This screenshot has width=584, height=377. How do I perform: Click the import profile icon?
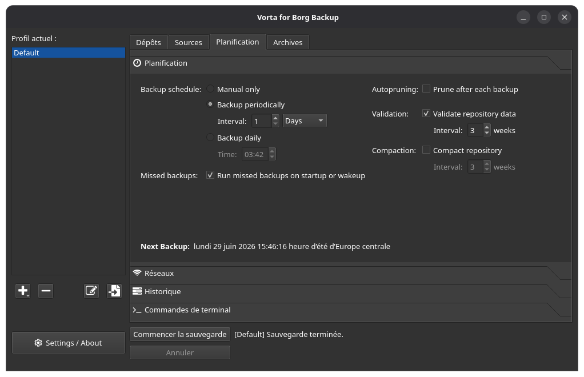point(114,291)
